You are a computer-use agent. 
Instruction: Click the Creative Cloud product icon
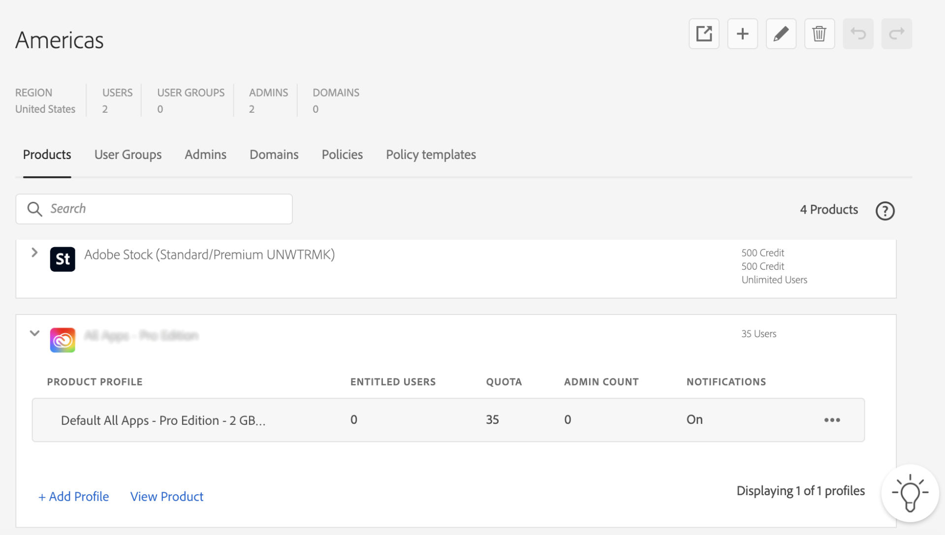(63, 340)
